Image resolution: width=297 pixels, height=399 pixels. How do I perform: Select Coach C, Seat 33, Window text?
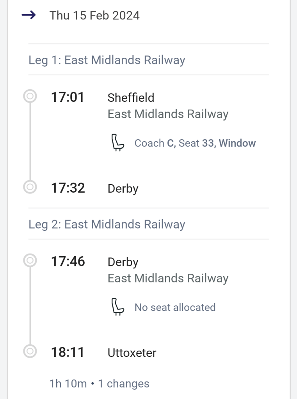(x=195, y=143)
